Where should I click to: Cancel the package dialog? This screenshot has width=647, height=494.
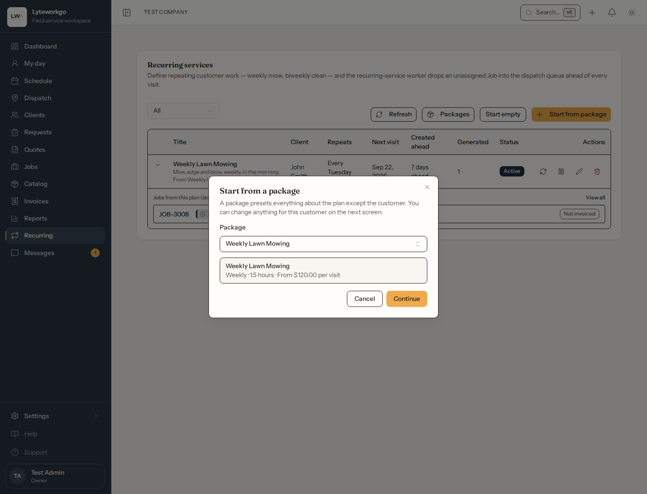point(365,299)
